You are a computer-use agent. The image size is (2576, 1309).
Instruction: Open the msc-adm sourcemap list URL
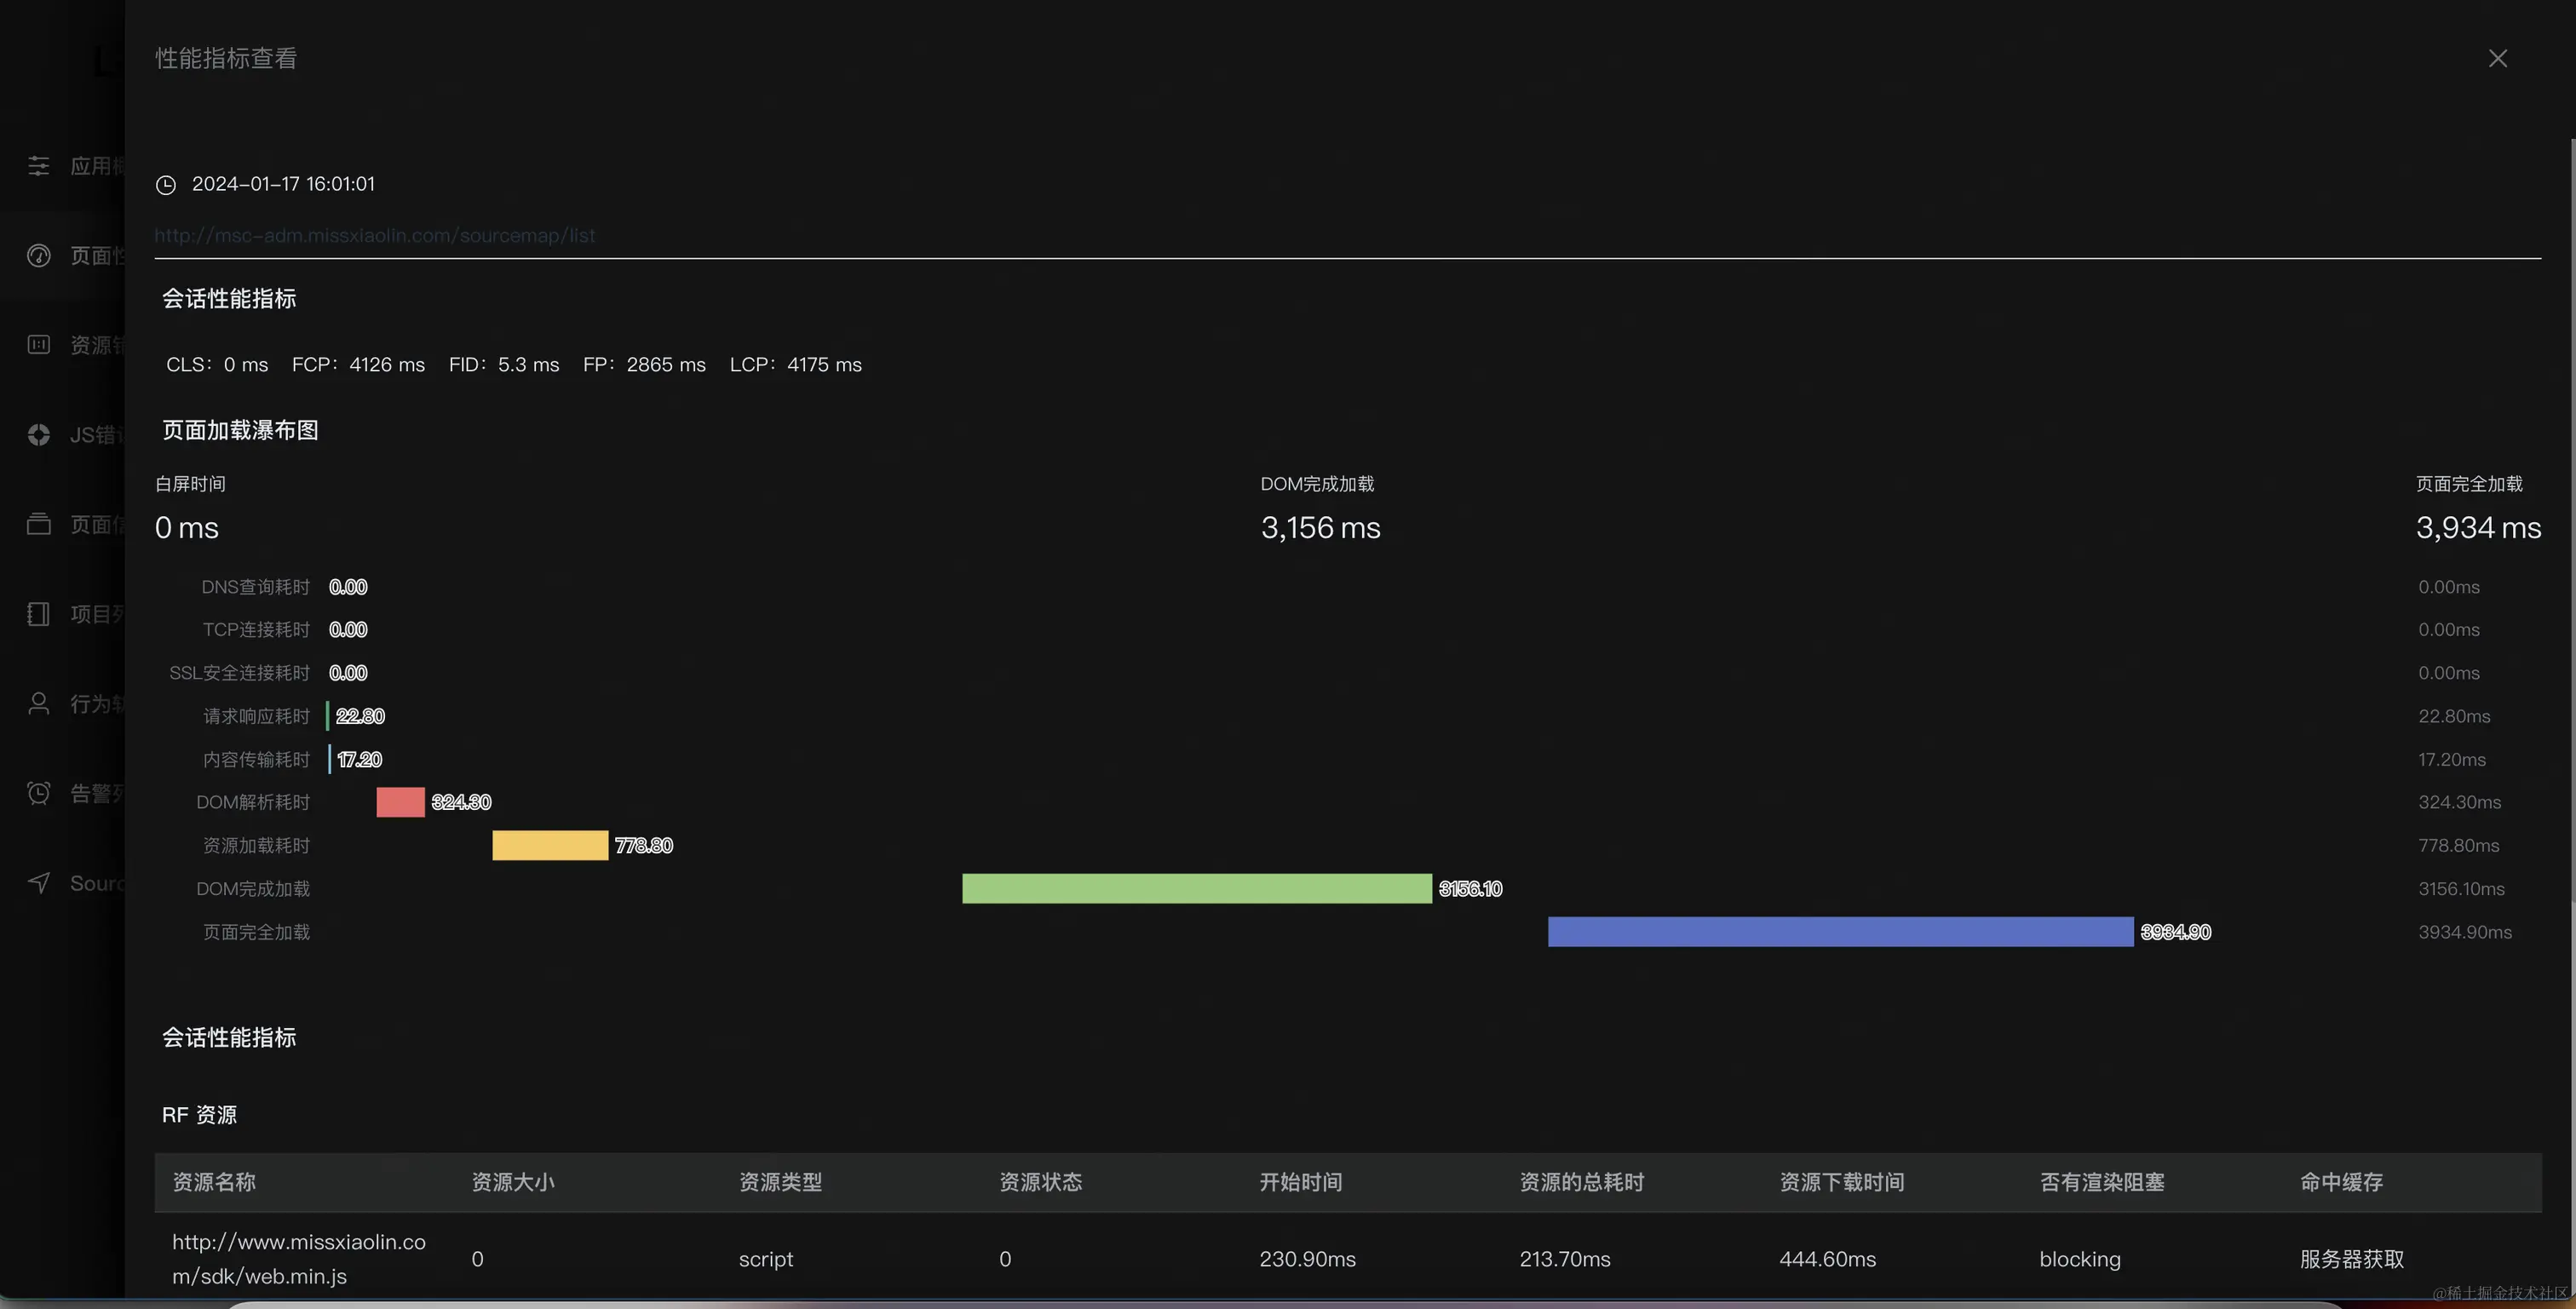(374, 236)
